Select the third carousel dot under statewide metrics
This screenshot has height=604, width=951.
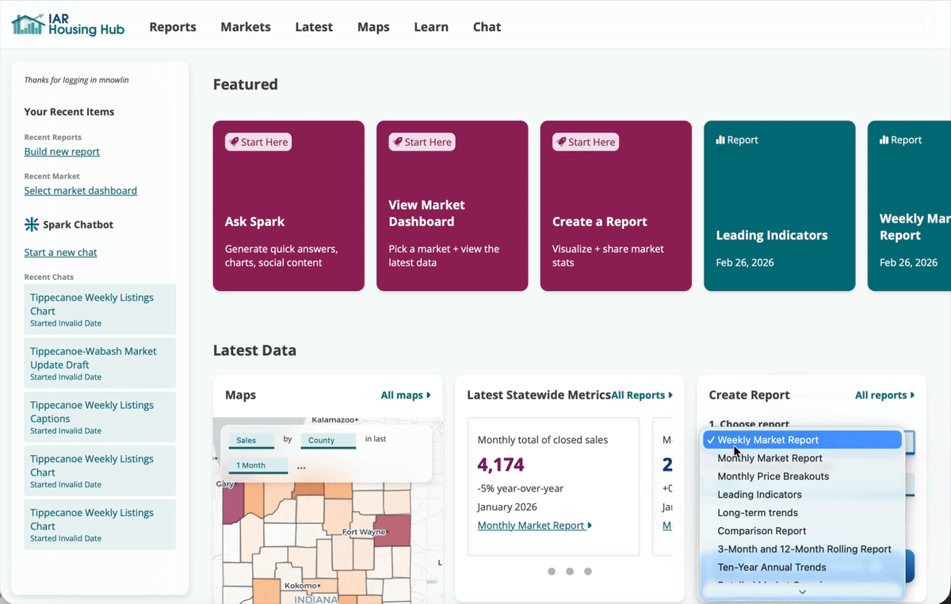point(588,571)
